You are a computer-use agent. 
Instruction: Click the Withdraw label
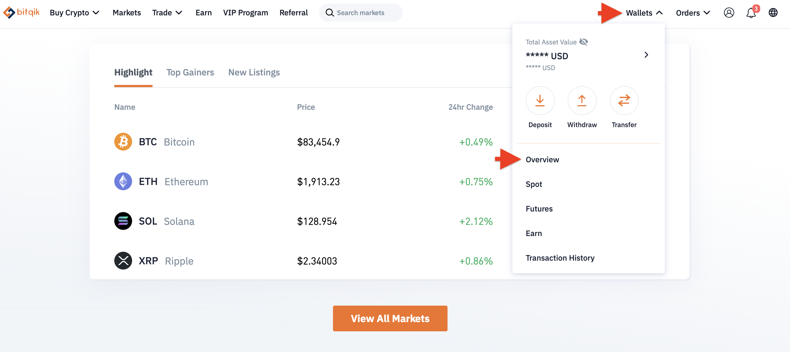pyautogui.click(x=582, y=125)
